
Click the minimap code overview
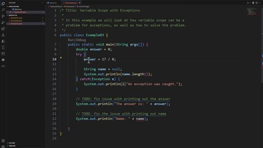252,12
